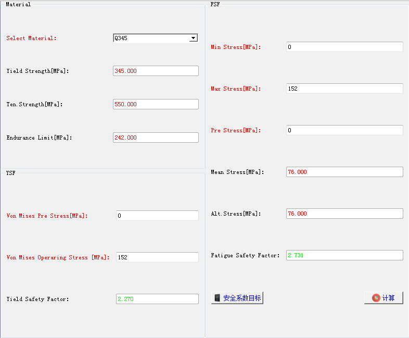The height and width of the screenshot is (338, 409).
Task: Click the safety factor target button icon
Action: pos(218,298)
